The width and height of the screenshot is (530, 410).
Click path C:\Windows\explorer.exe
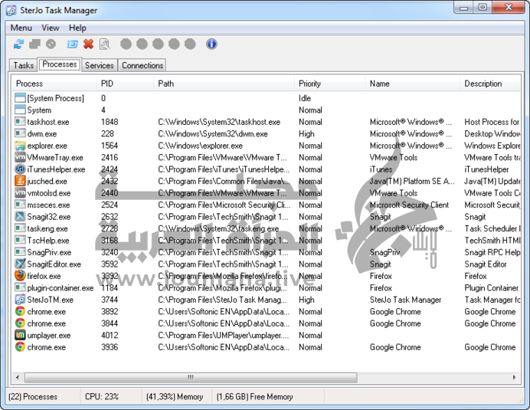click(200, 146)
